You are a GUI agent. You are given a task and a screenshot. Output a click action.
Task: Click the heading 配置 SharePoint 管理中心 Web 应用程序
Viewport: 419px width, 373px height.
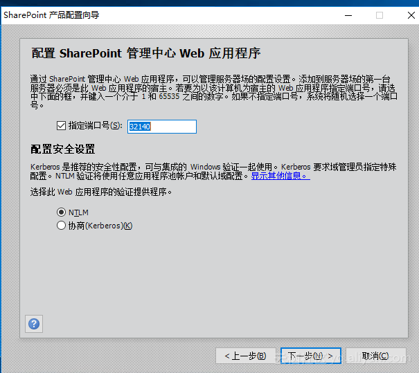[x=146, y=53]
